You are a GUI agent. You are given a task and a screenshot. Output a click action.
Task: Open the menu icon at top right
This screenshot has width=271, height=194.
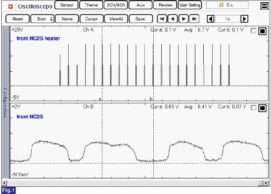(264, 6)
